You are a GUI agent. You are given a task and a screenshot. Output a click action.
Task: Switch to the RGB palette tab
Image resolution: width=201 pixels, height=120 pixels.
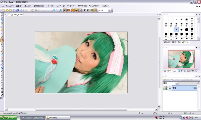167,42
